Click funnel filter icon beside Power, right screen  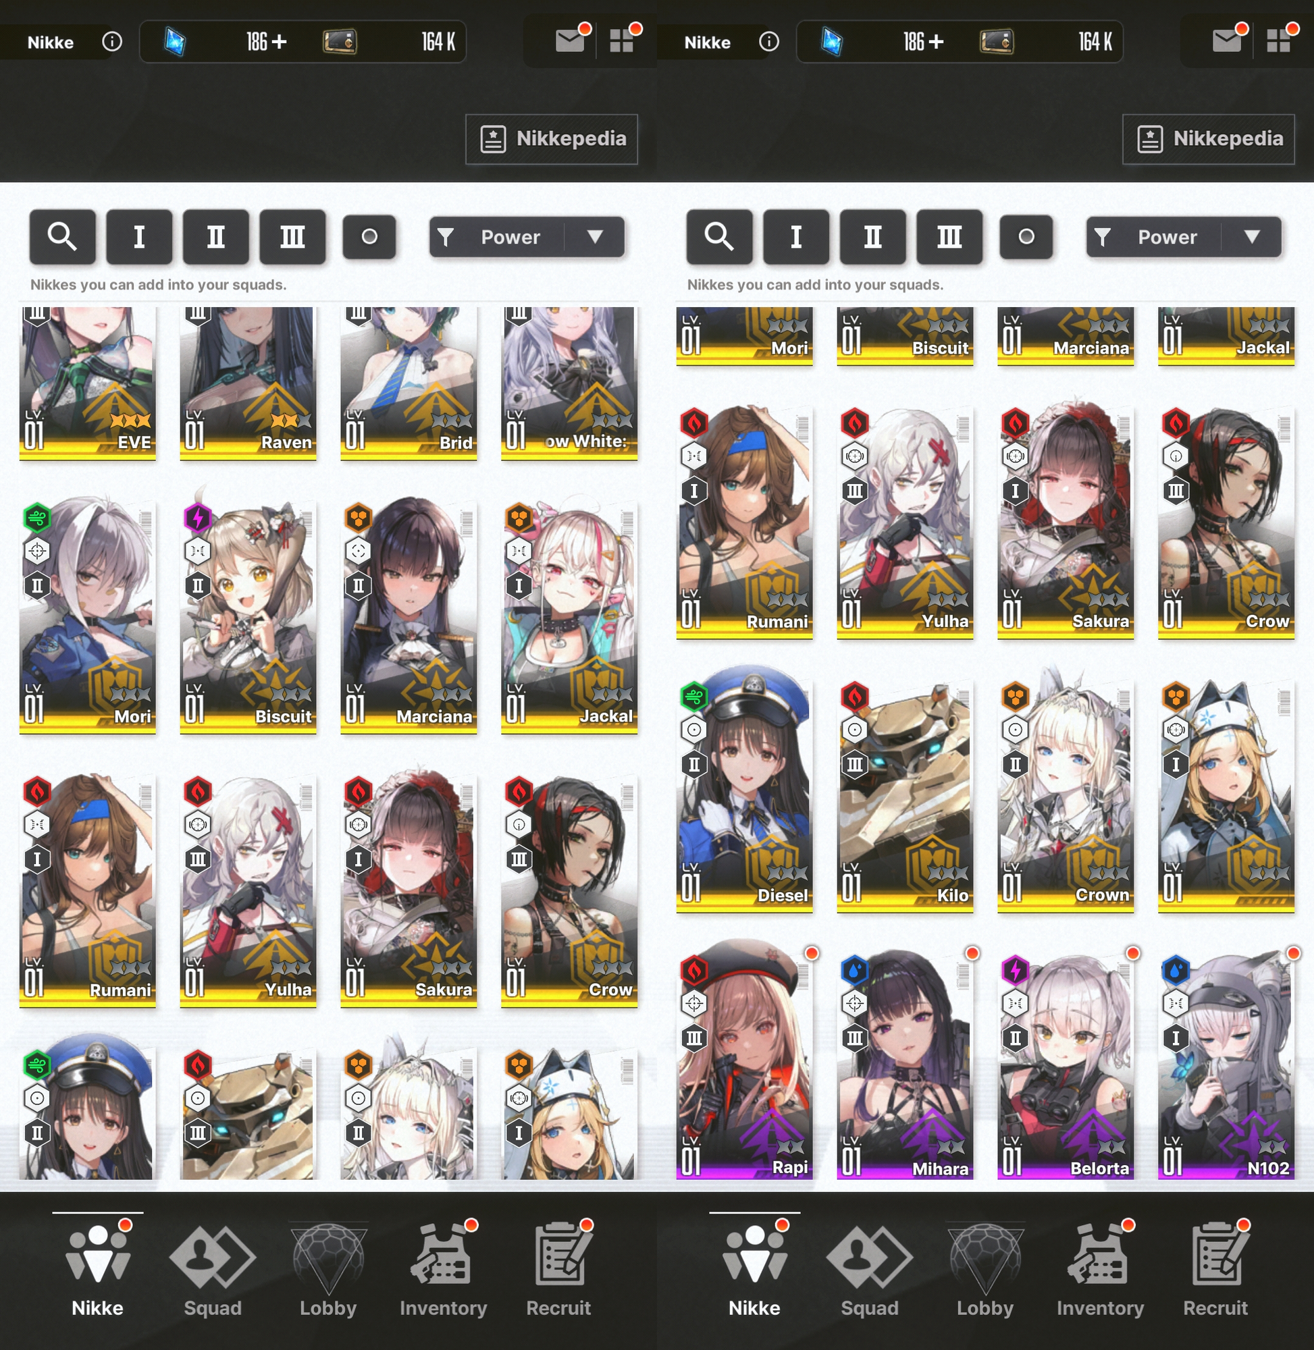pos(1103,238)
